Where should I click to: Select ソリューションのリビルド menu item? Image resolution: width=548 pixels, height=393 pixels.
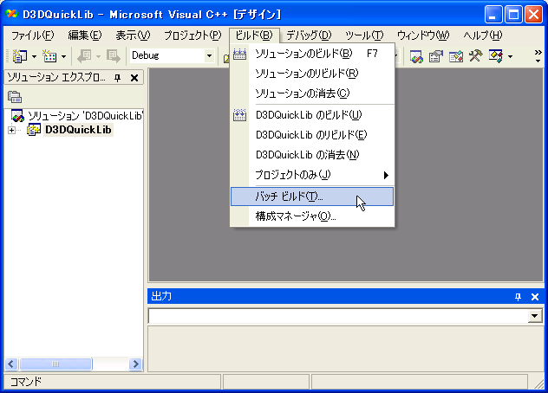[306, 73]
